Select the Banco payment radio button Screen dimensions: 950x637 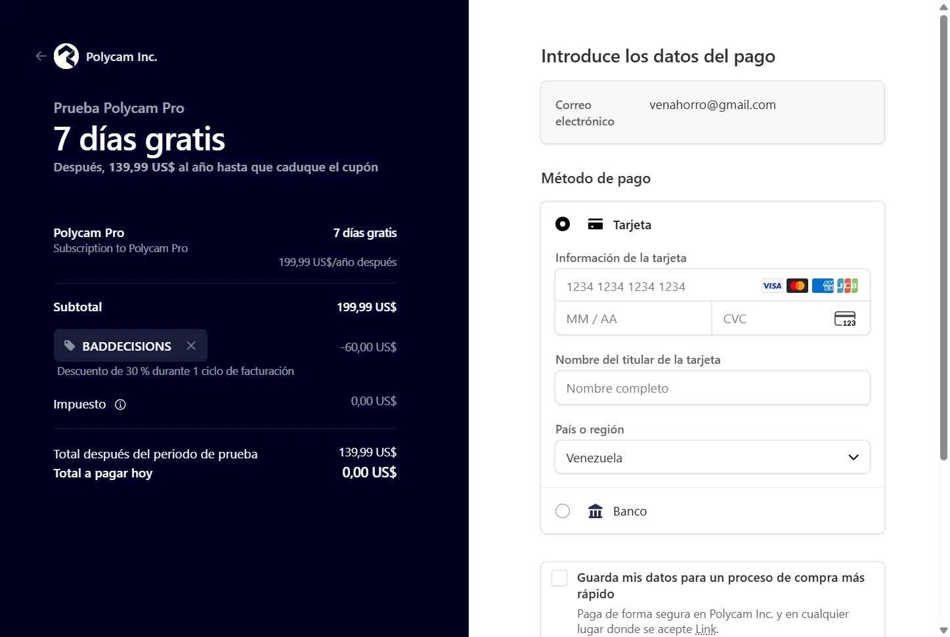point(563,511)
